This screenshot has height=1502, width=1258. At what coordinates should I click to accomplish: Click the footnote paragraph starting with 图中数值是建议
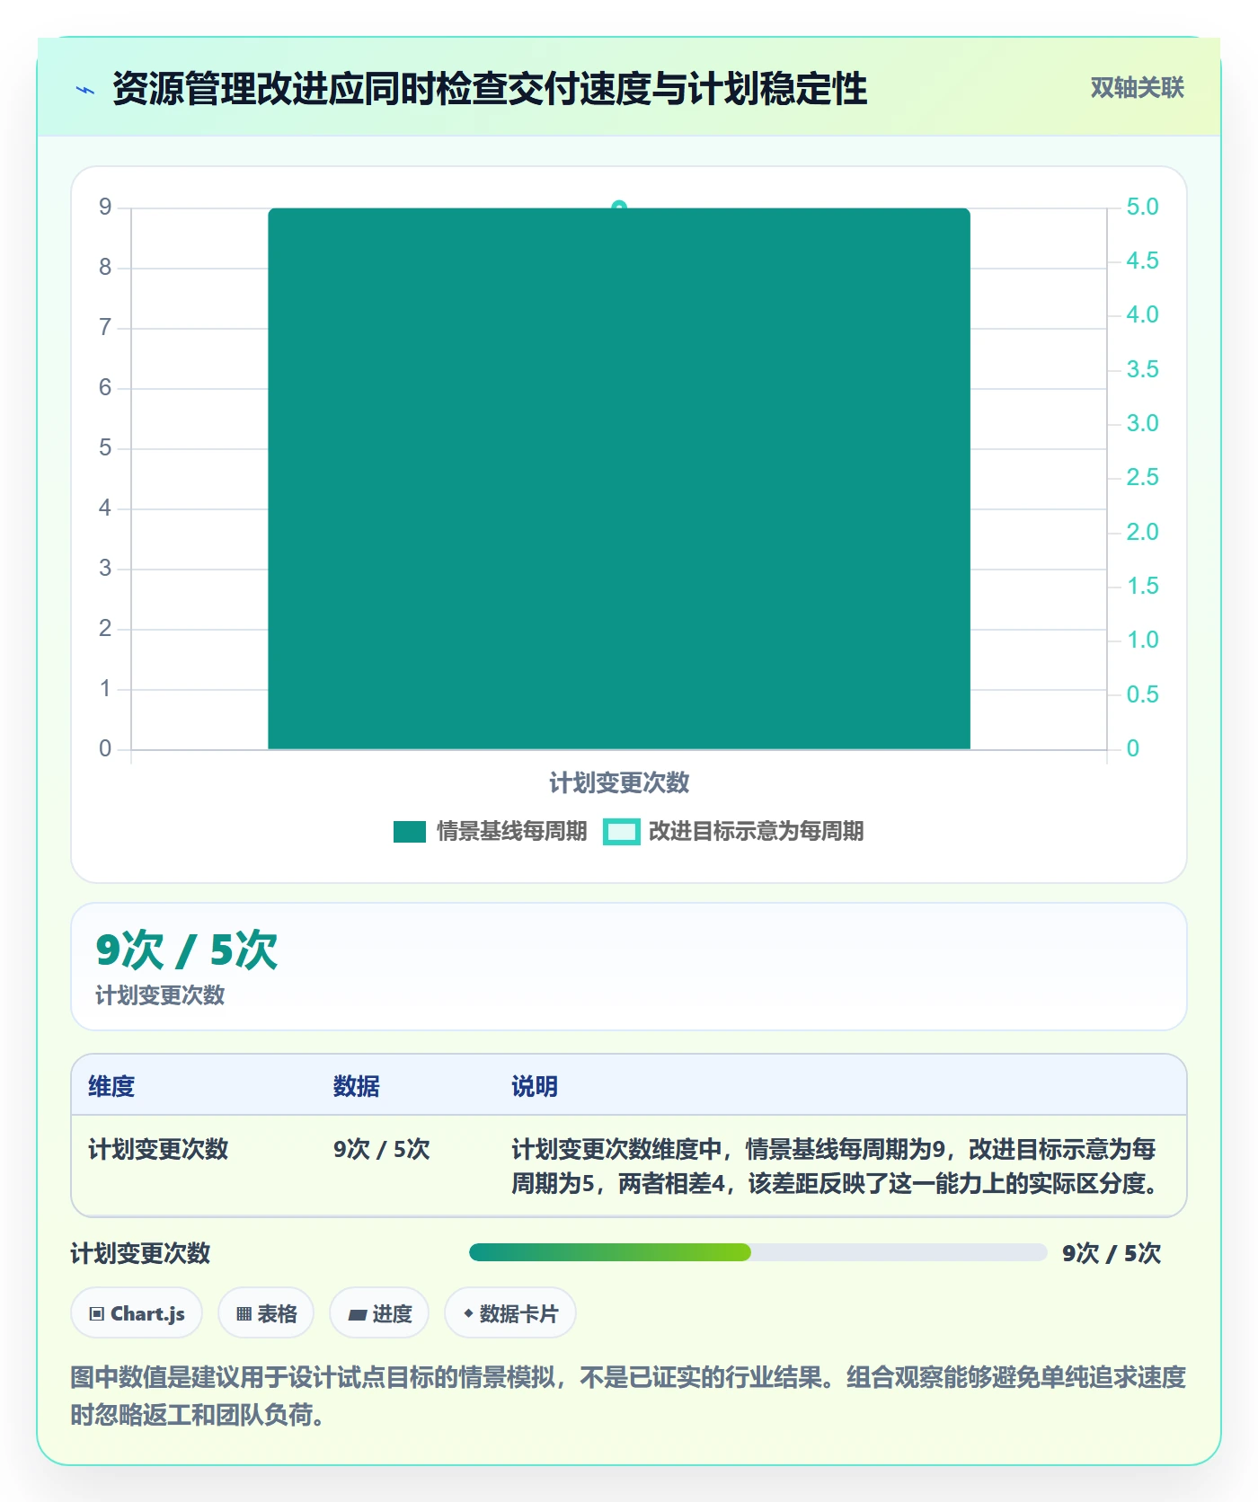click(x=628, y=1396)
